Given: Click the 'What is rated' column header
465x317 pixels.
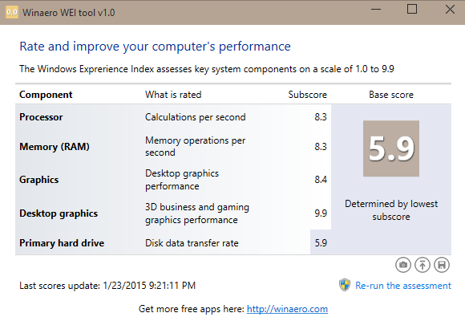Looking at the screenshot, I should tap(173, 95).
